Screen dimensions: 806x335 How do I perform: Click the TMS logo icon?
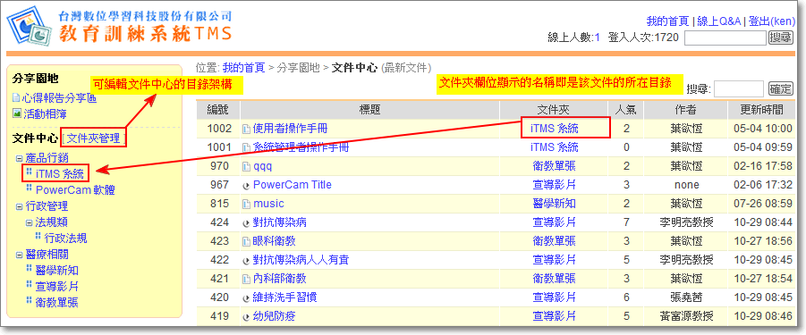tap(30, 26)
